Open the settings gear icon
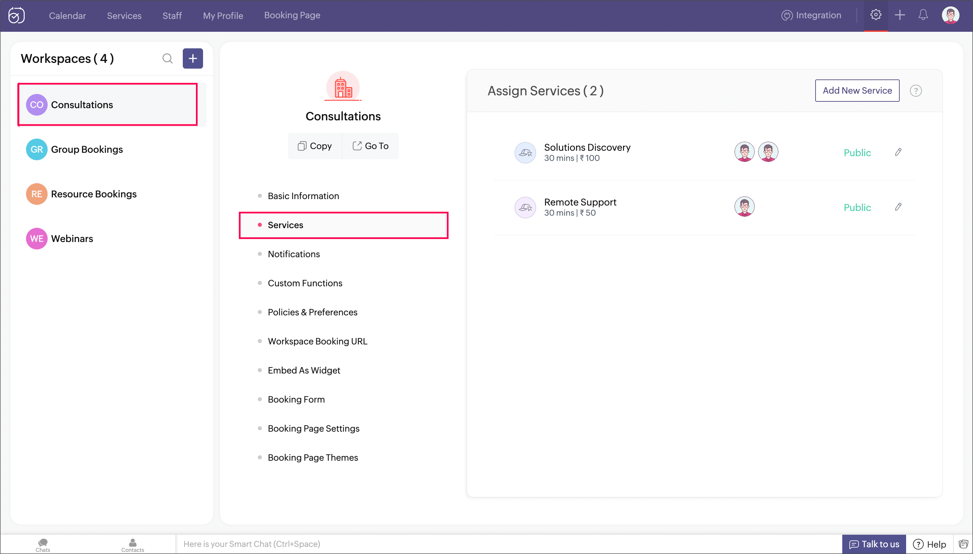The height and width of the screenshot is (554, 973). click(876, 15)
